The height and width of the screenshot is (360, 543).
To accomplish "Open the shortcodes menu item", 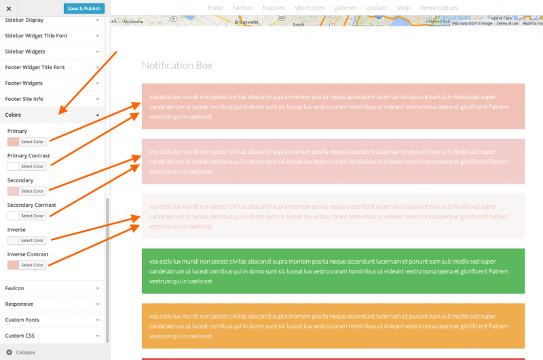I will (310, 7).
